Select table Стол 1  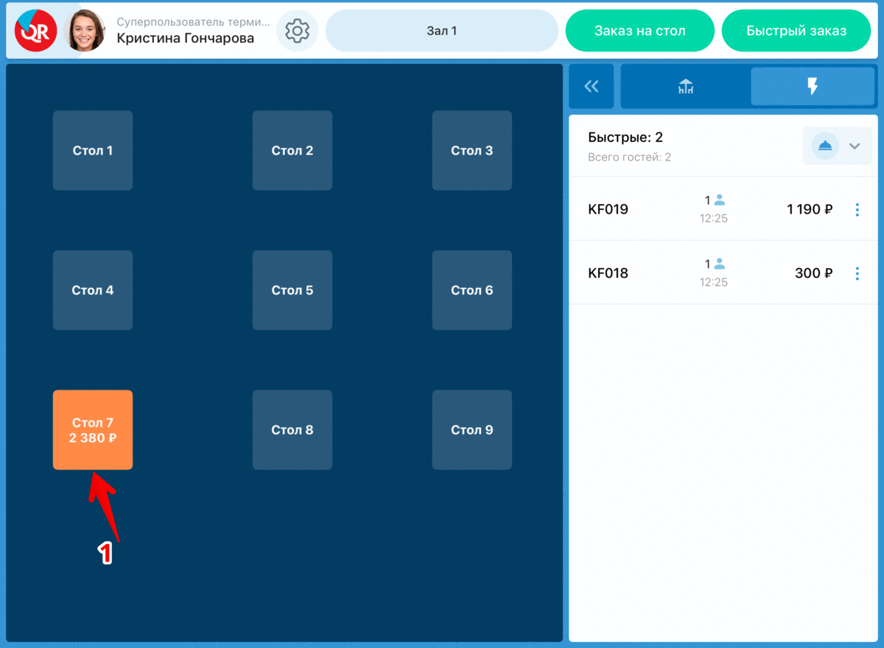point(93,150)
